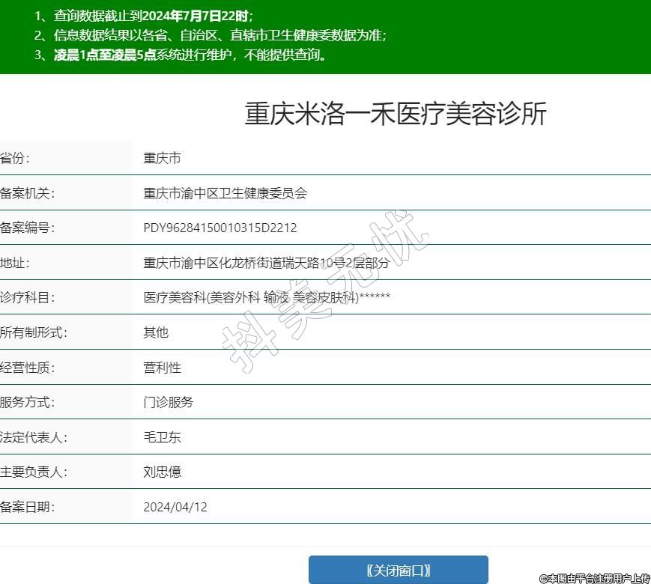Select the 备案日期 value 2024/04/12
This screenshot has width=651, height=584.
point(175,508)
